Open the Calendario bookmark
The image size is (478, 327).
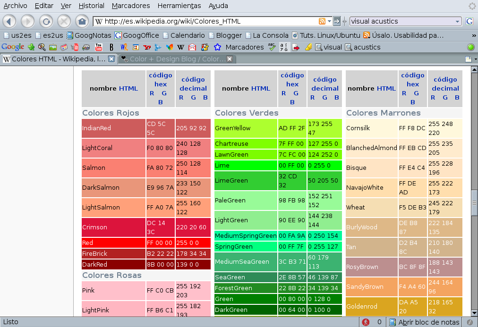coord(184,35)
